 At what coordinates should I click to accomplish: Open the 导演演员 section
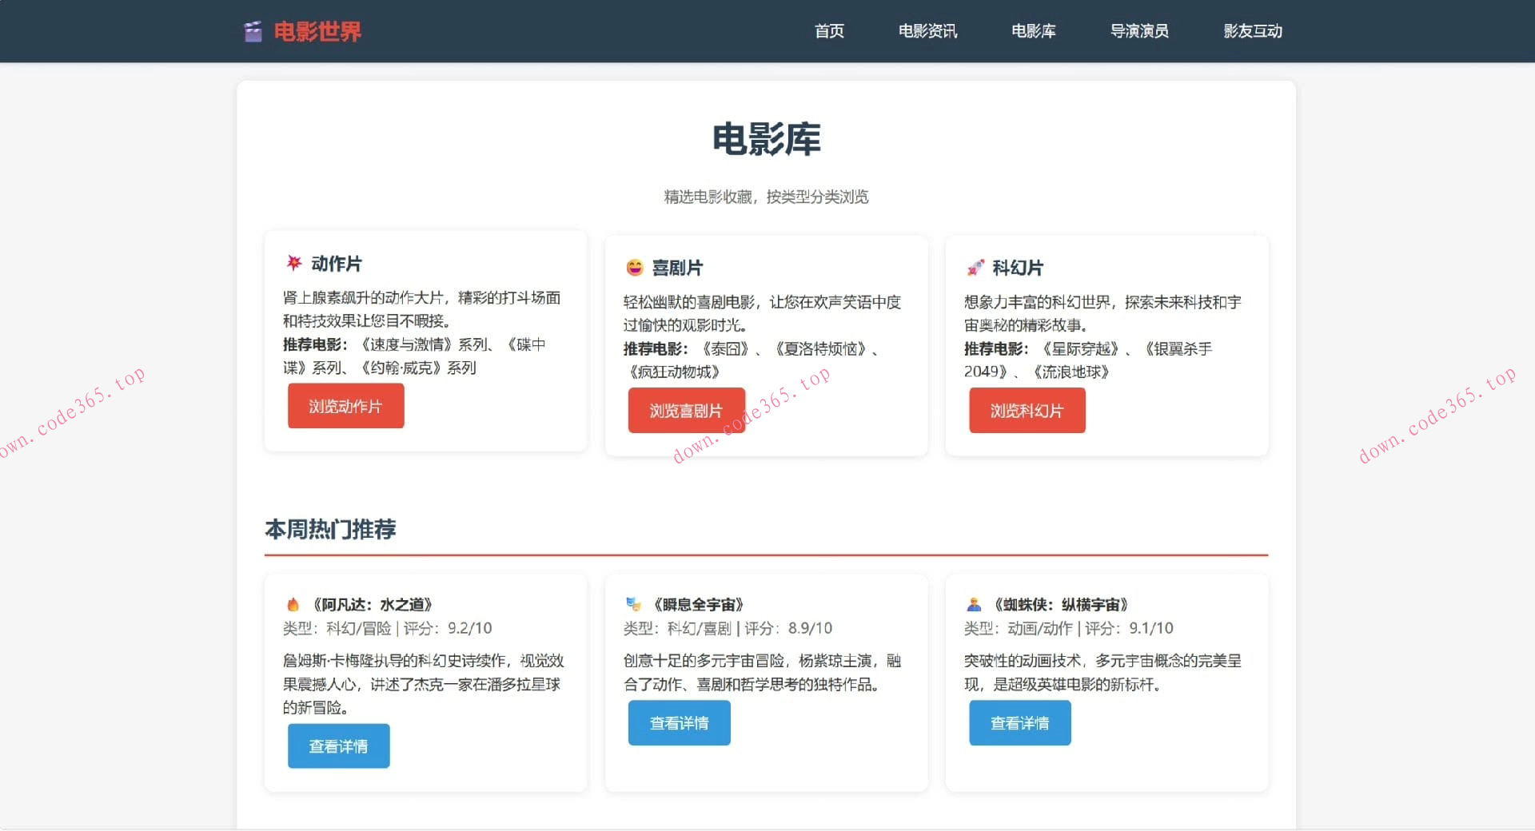tap(1139, 31)
